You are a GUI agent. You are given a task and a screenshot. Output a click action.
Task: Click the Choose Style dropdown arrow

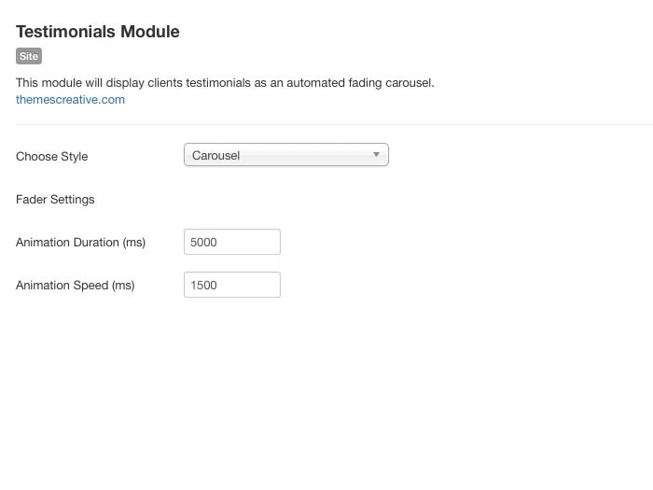pyautogui.click(x=376, y=155)
